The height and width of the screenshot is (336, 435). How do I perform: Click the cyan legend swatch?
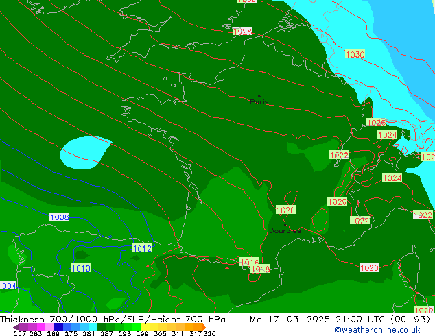click(93, 327)
